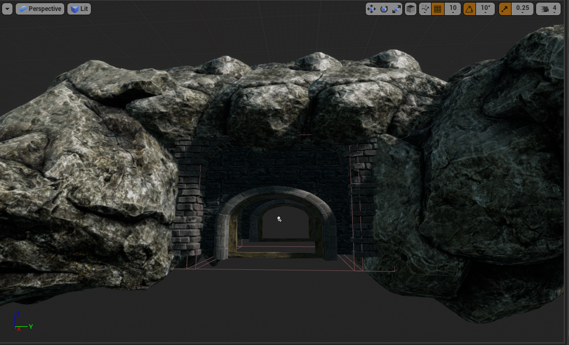Open the surface snapping options

(x=425, y=9)
